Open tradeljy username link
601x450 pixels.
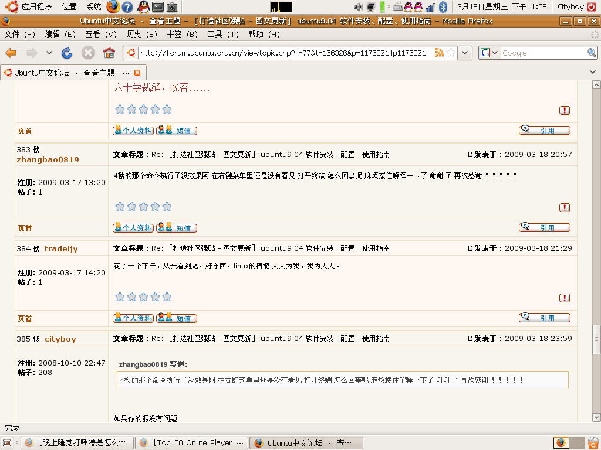(61, 248)
